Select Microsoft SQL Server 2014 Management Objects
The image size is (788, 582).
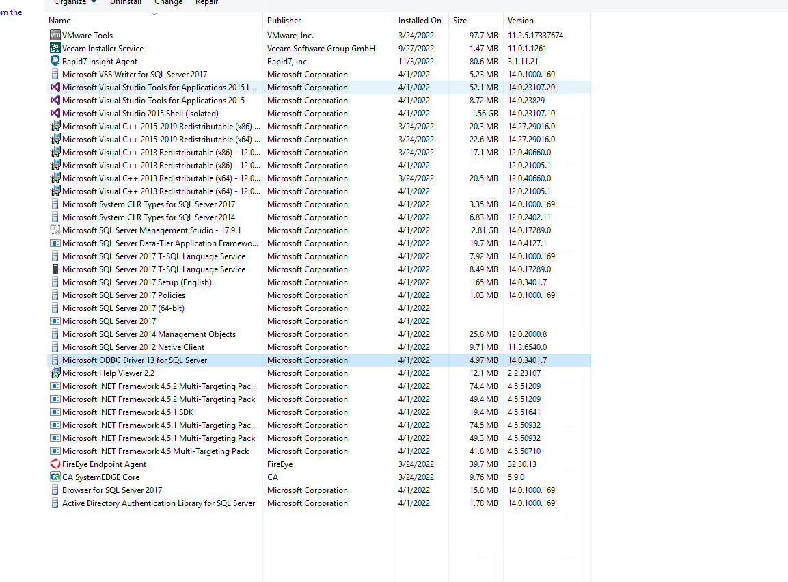pyautogui.click(x=319, y=334)
